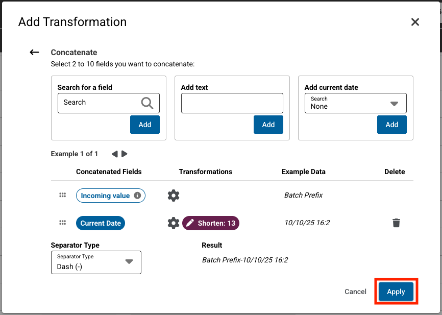442x315 pixels.
Task: Close the Add Transformation dialog
Action: pyautogui.click(x=415, y=22)
